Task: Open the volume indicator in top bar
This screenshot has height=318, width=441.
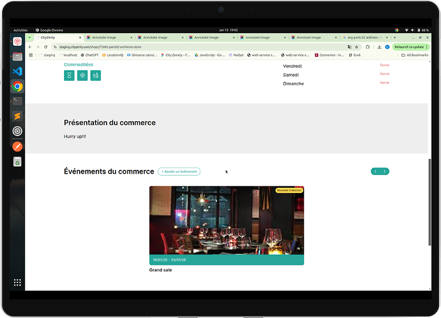Action: pos(413,30)
